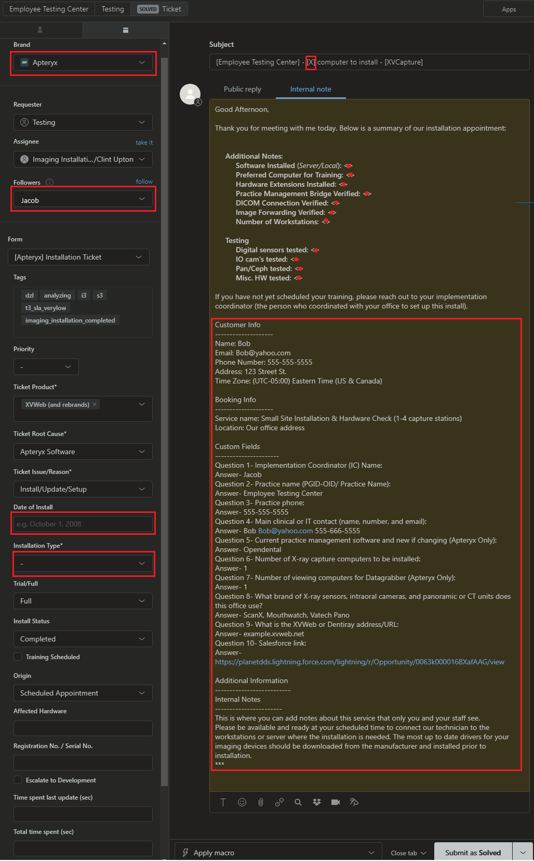The image size is (534, 861).
Task: Click the take it assignee link
Action: pos(144,143)
